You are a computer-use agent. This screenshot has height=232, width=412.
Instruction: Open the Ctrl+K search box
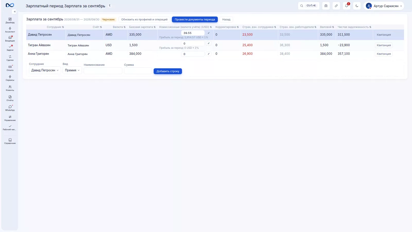(309, 6)
